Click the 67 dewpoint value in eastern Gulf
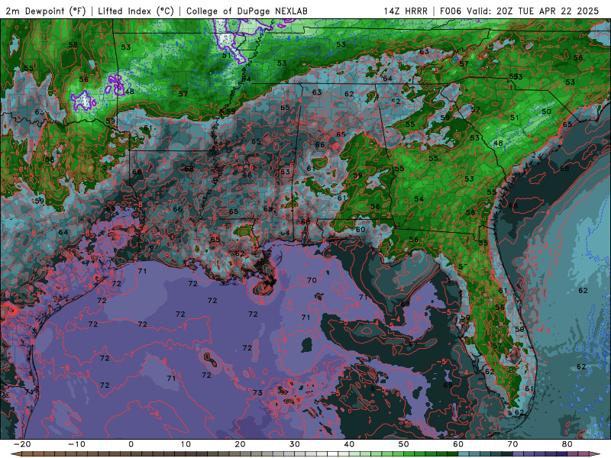Screen dimensions: 611x458 tap(413, 344)
